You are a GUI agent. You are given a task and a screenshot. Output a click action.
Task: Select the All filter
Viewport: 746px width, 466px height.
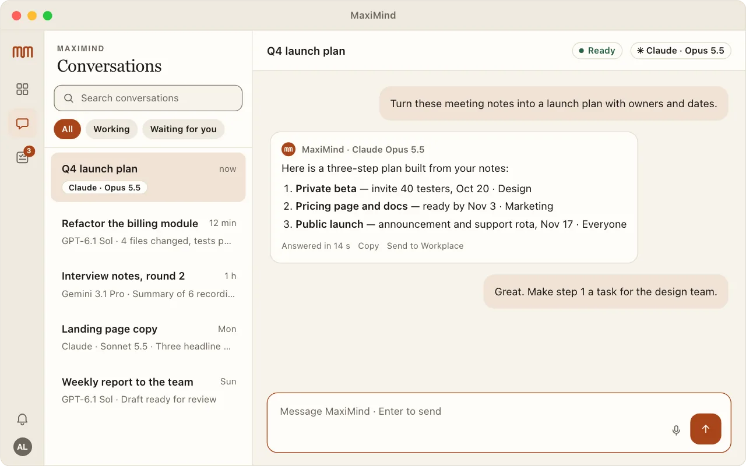coord(68,129)
